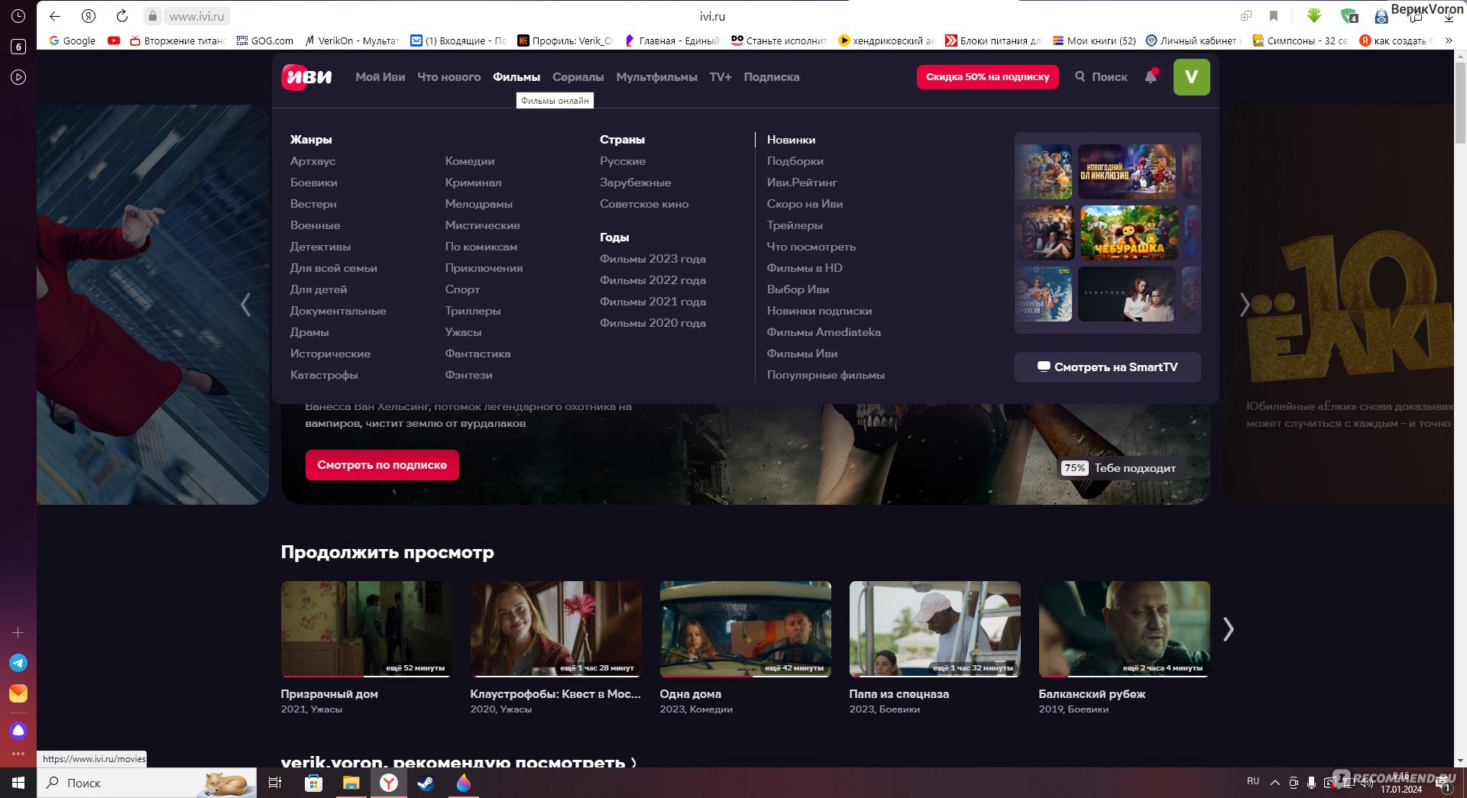This screenshot has height=798, width=1467.
Task: Resume Призрачный дом thumbnail
Action: click(366, 629)
